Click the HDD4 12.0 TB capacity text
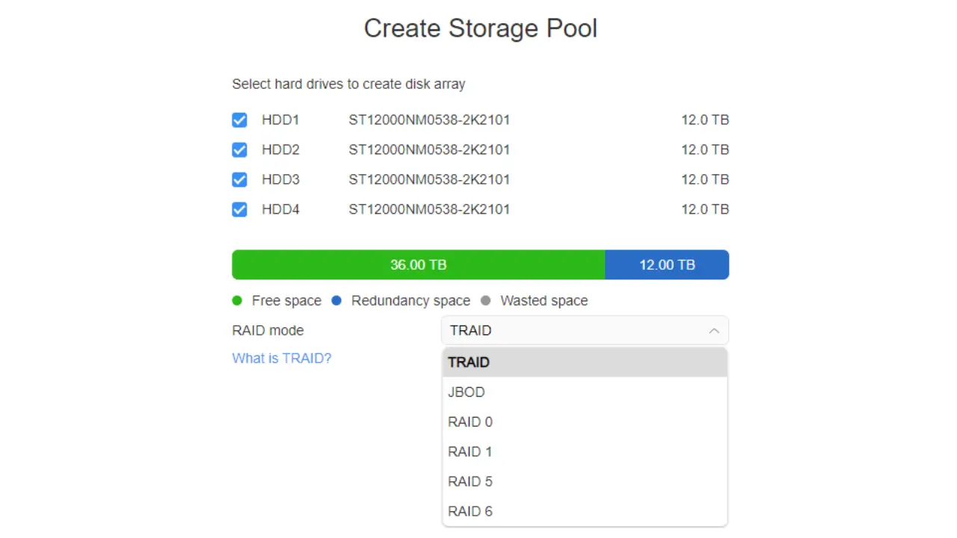This screenshot has width=957, height=538. tap(704, 210)
